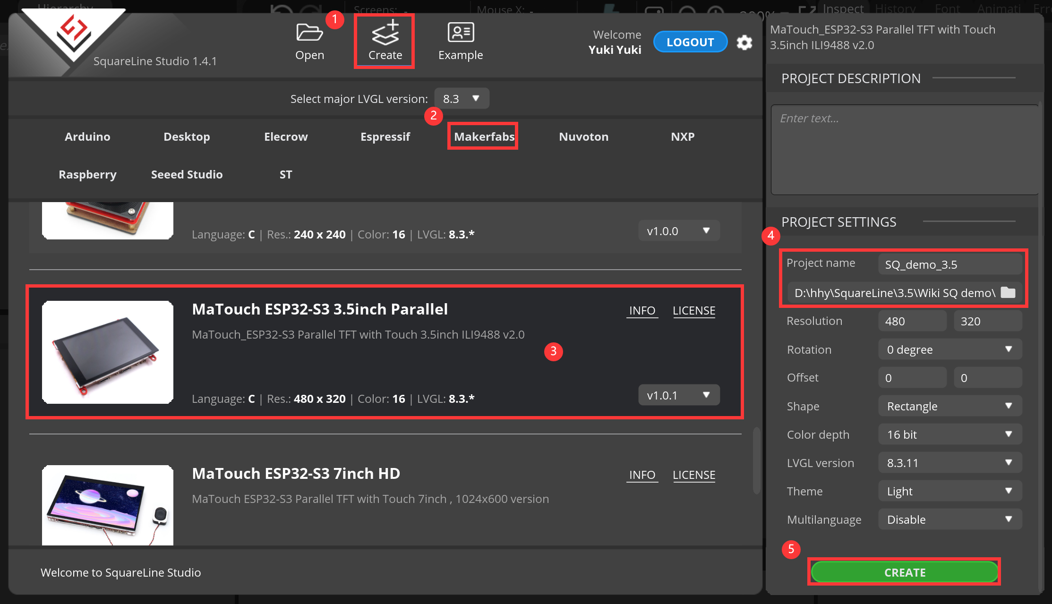Click the 240 x 240 board thumbnail
The image size is (1052, 604).
click(108, 221)
